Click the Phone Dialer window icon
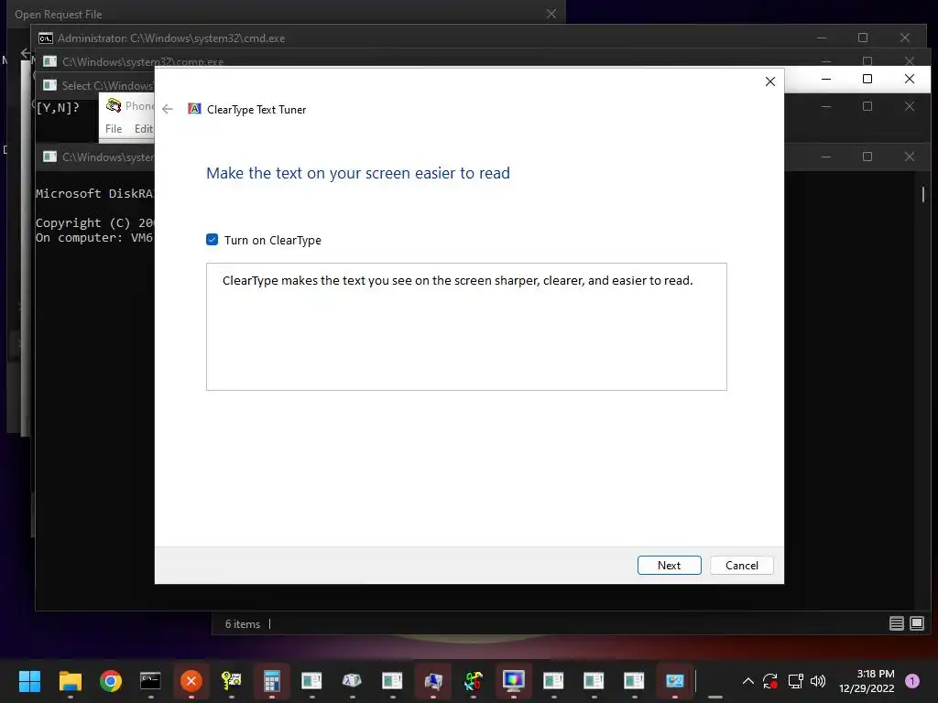 (x=113, y=106)
